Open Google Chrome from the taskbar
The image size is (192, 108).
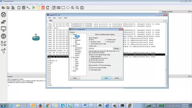point(48,106)
